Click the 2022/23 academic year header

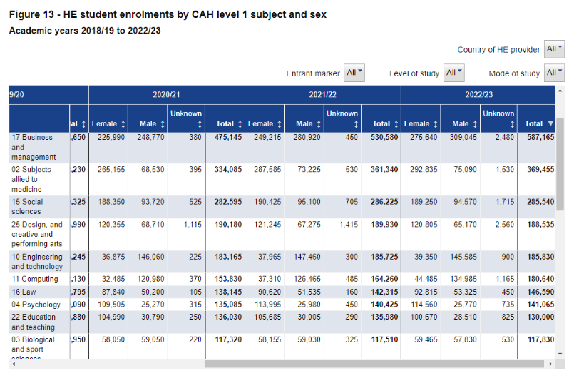tap(478, 94)
